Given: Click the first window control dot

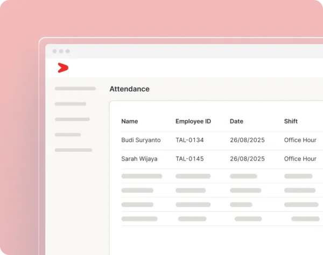Looking at the screenshot, I should (54, 51).
